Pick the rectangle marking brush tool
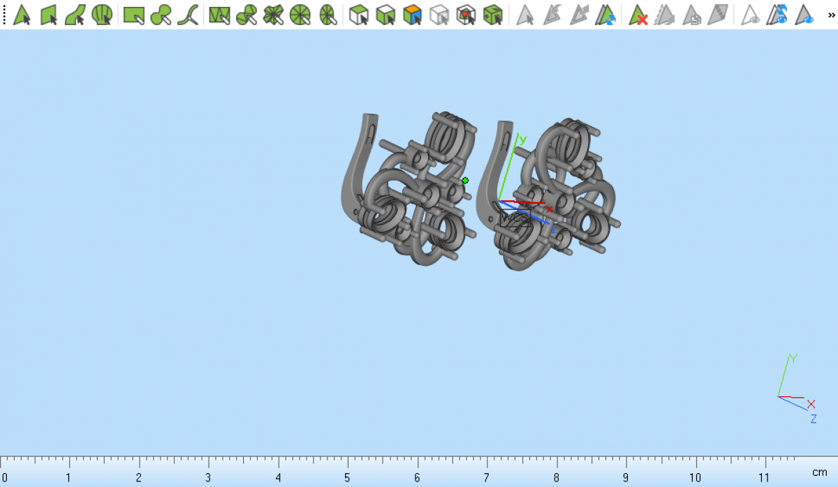 (x=133, y=14)
